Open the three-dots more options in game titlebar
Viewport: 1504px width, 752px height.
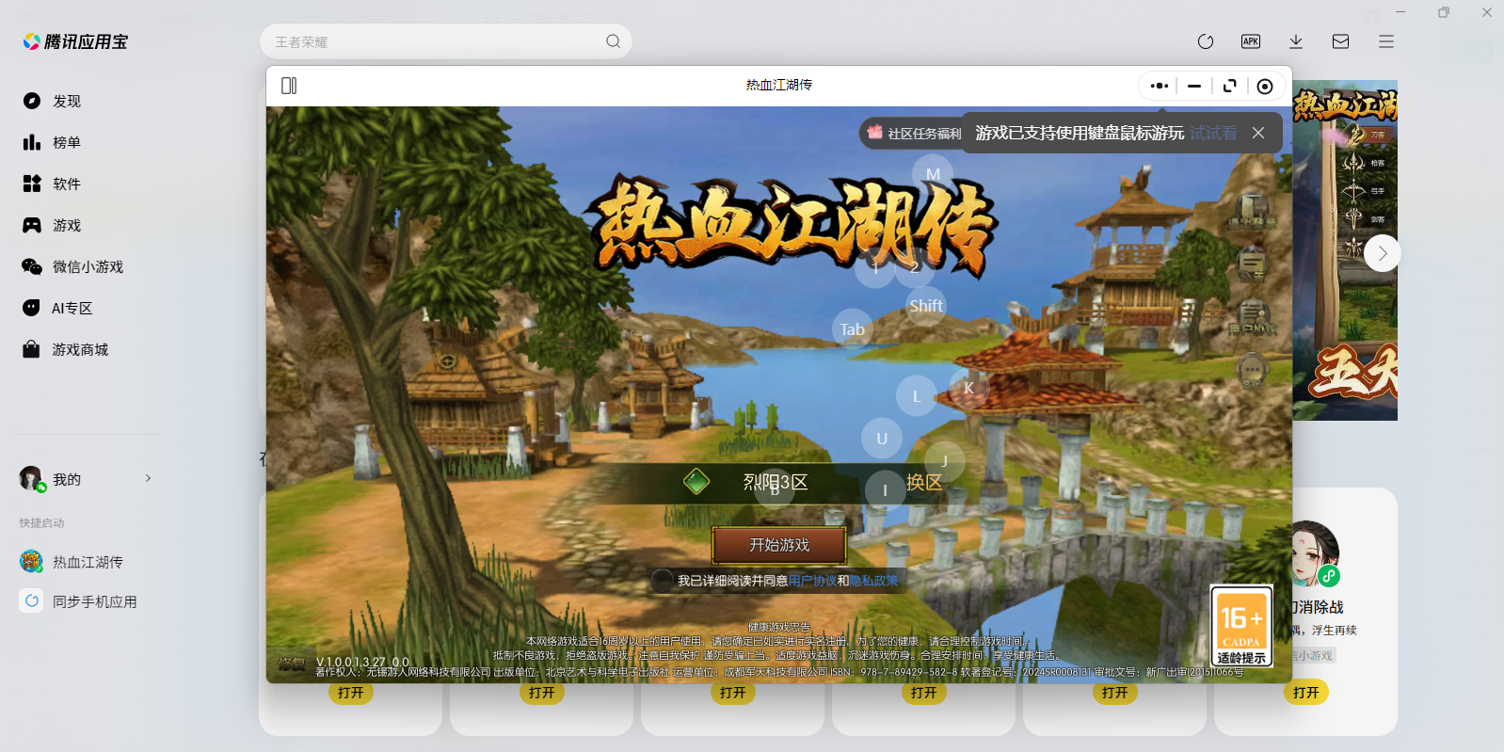[x=1160, y=87]
